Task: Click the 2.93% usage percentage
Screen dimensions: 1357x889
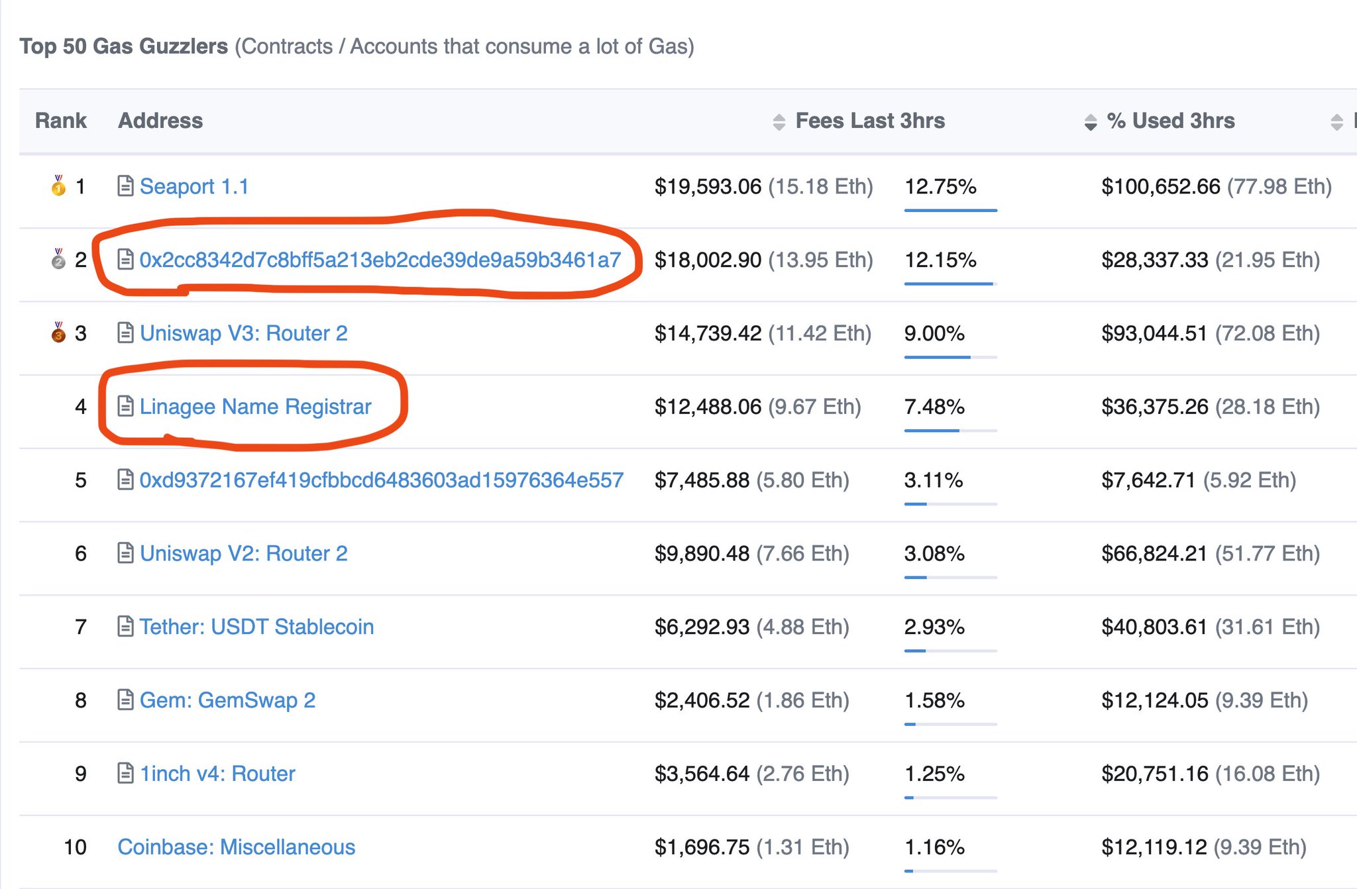Action: click(x=934, y=626)
